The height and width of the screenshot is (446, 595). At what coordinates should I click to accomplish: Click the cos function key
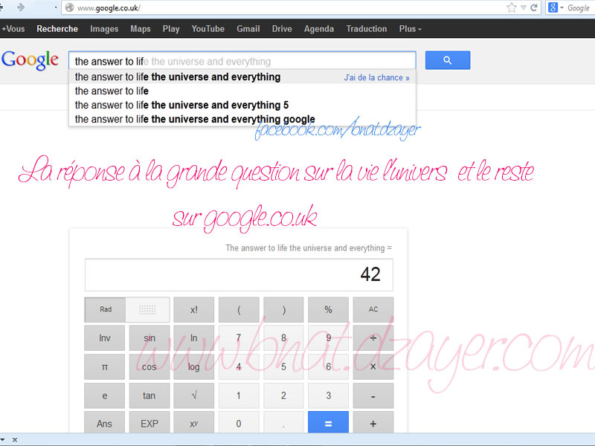(149, 366)
